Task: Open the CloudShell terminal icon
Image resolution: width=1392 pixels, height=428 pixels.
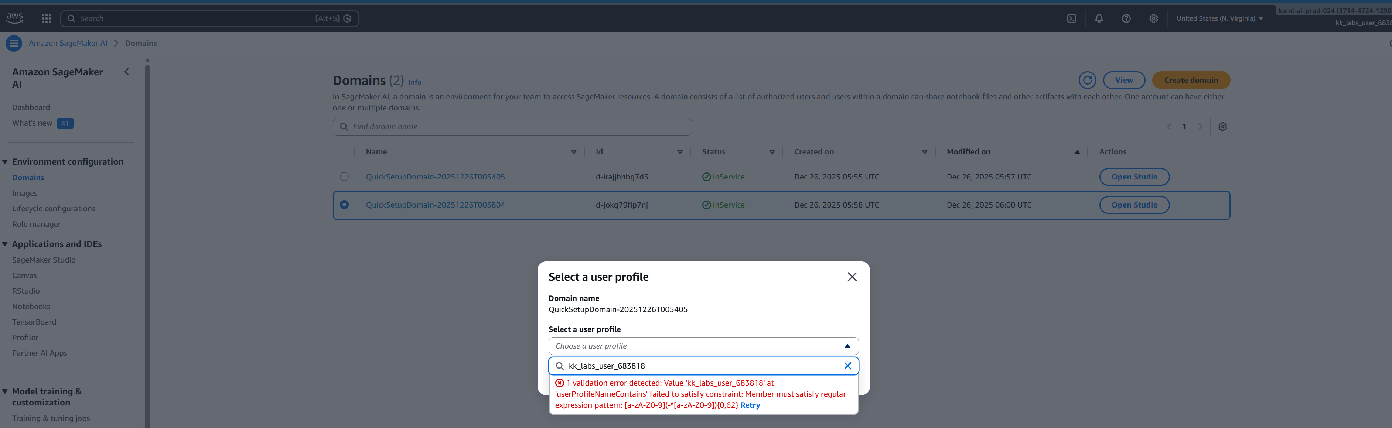Action: pos(1072,18)
